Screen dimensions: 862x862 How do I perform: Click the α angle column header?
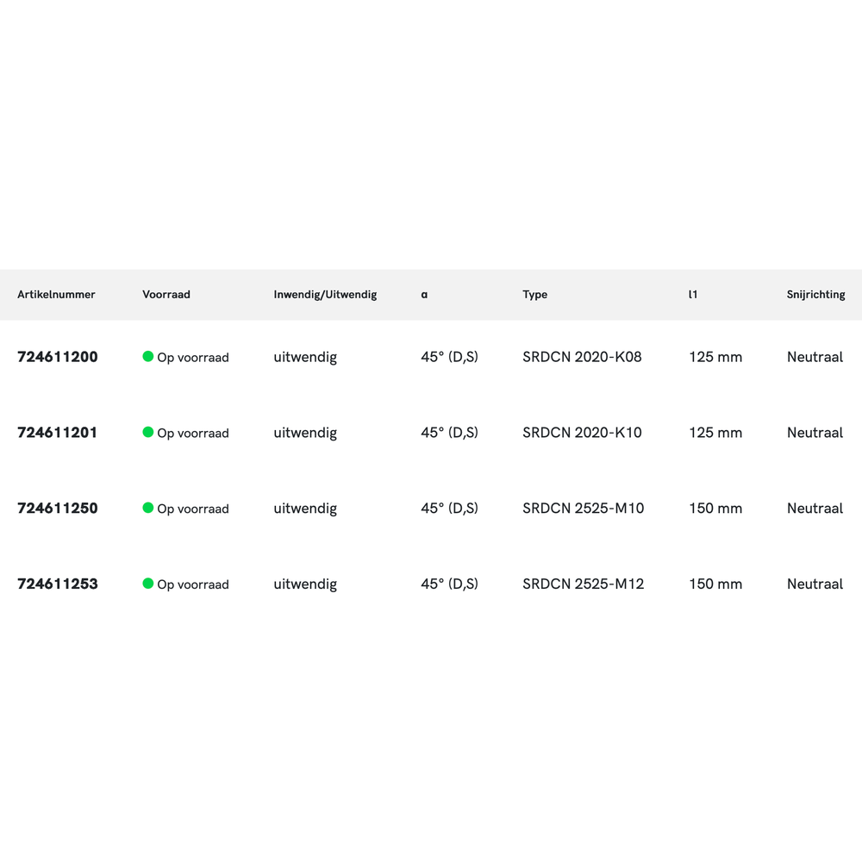click(x=424, y=295)
